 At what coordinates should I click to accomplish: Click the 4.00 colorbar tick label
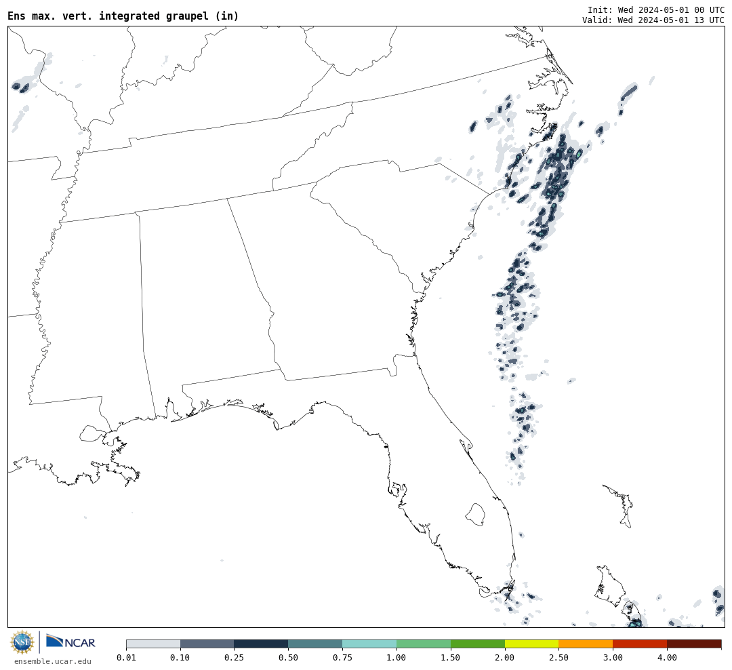[667, 658]
